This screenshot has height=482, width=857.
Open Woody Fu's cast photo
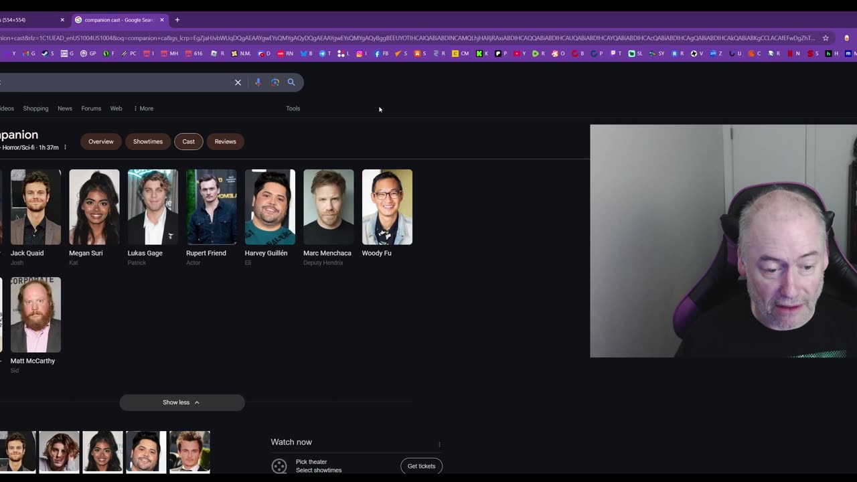coord(387,207)
